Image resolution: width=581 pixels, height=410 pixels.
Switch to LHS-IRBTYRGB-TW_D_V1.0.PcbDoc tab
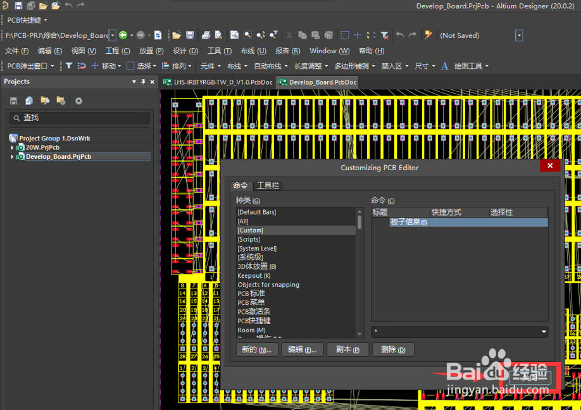click(x=218, y=82)
